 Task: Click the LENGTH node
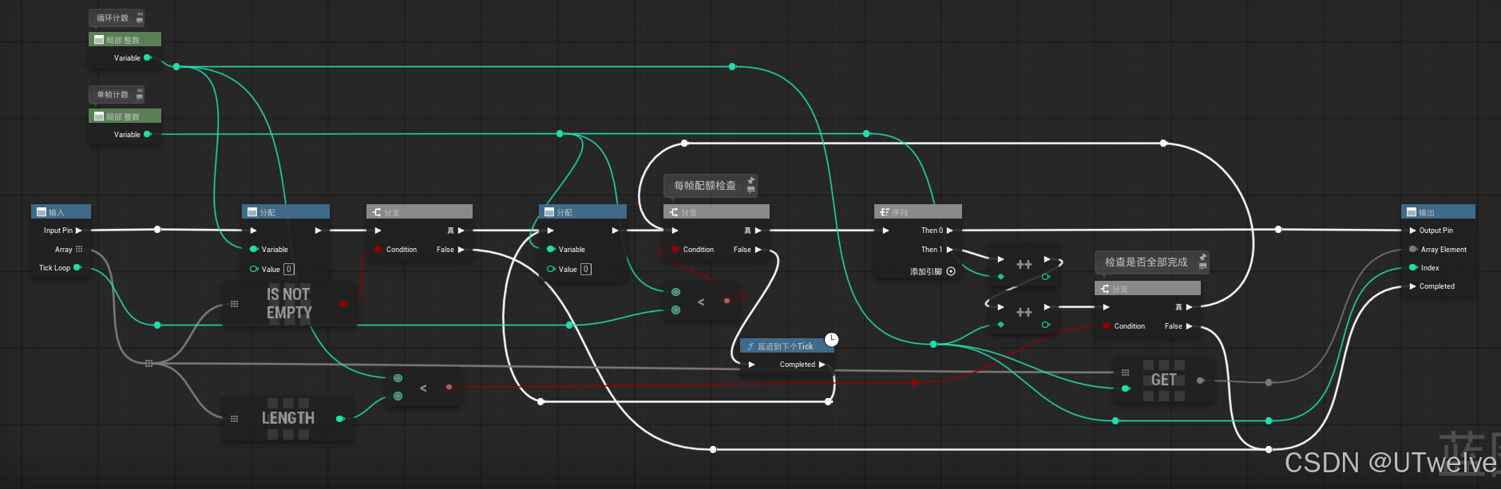[x=287, y=418]
